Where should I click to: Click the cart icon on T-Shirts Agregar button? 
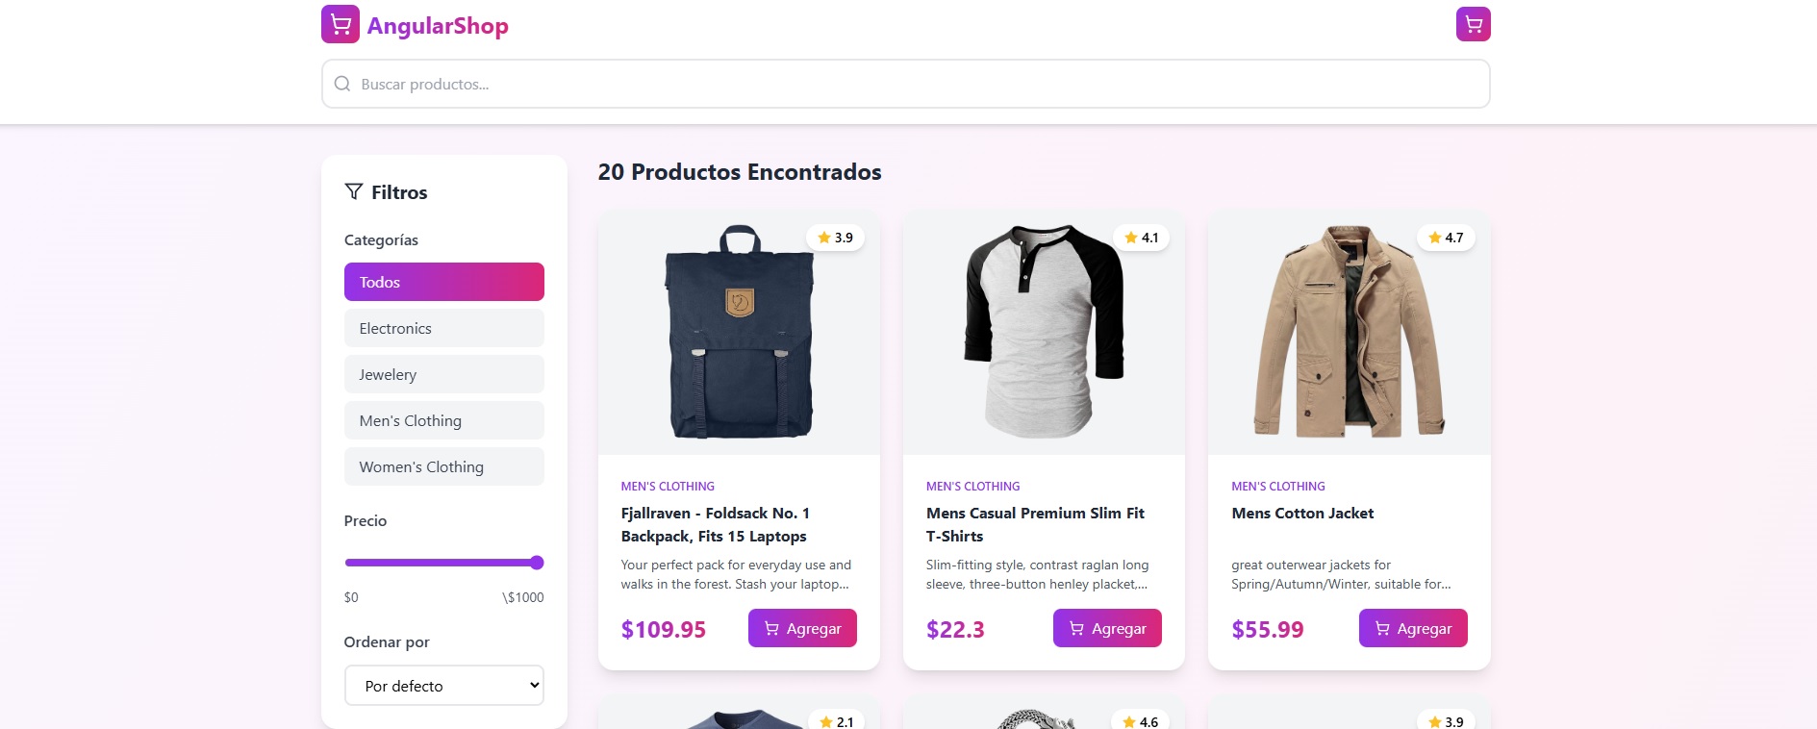click(x=1074, y=628)
